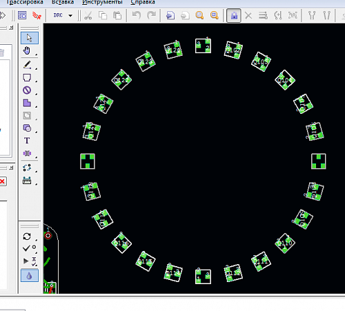The width and height of the screenshot is (345, 311).
Task: Open flyout arrow beside the ruler tool
Action: 37,184
